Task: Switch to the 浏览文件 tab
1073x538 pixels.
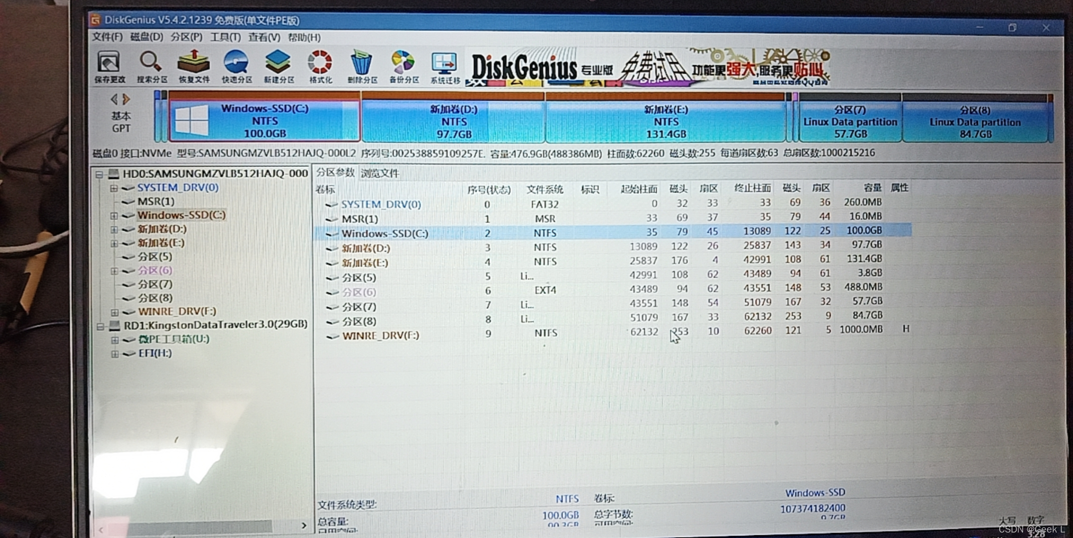Action: coord(380,173)
